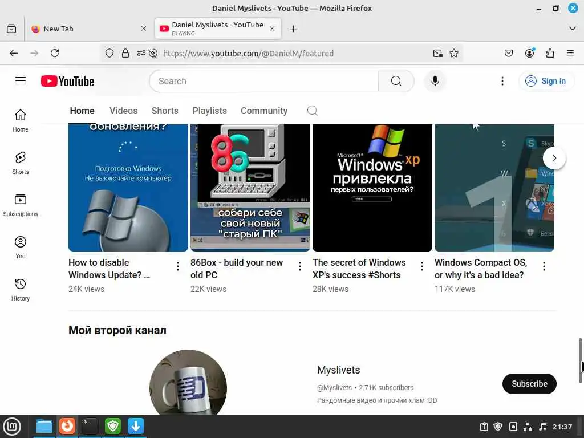Open options for Windows XP's success video
Screen dimensions: 584x438
(421, 266)
